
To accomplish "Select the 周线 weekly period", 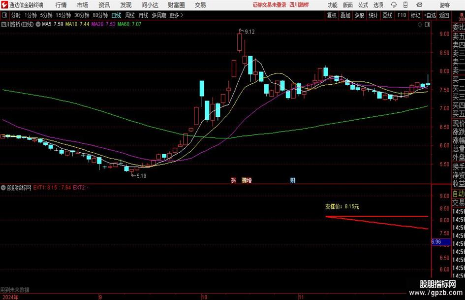I will (x=129, y=15).
